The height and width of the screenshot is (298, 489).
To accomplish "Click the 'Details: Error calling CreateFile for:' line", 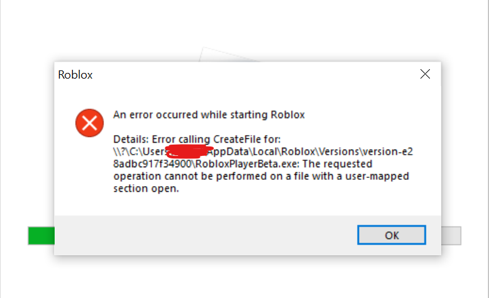I will click(197, 138).
